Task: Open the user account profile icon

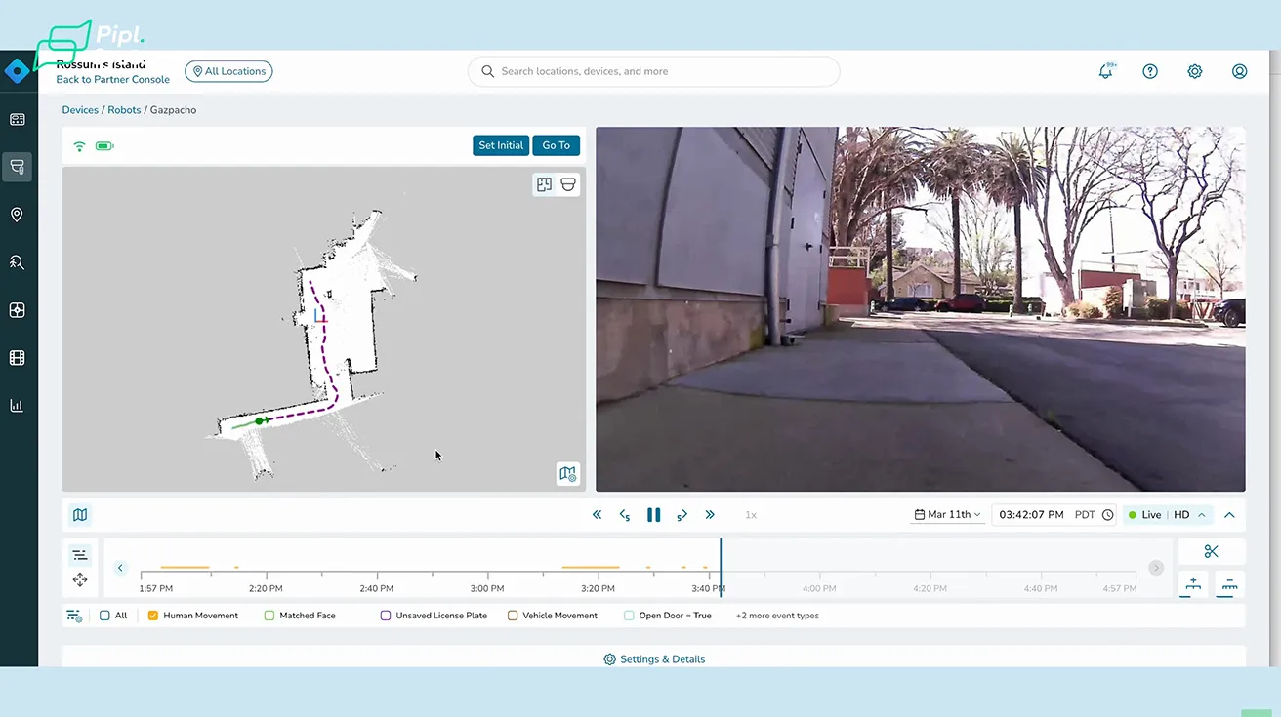Action: point(1239,71)
